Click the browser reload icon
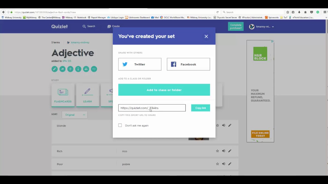The image size is (328, 184). click(217, 12)
